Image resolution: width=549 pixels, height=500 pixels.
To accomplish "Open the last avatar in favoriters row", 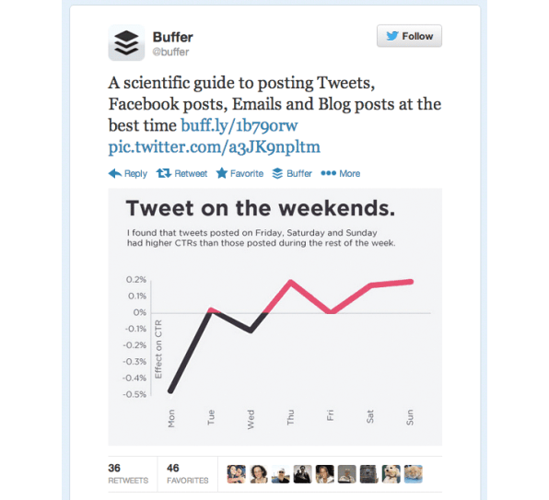I will coord(414,474).
